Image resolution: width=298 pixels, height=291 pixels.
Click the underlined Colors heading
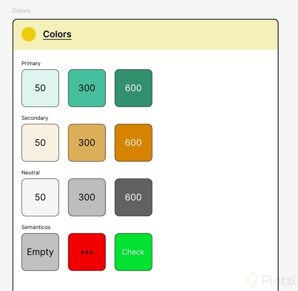(57, 34)
